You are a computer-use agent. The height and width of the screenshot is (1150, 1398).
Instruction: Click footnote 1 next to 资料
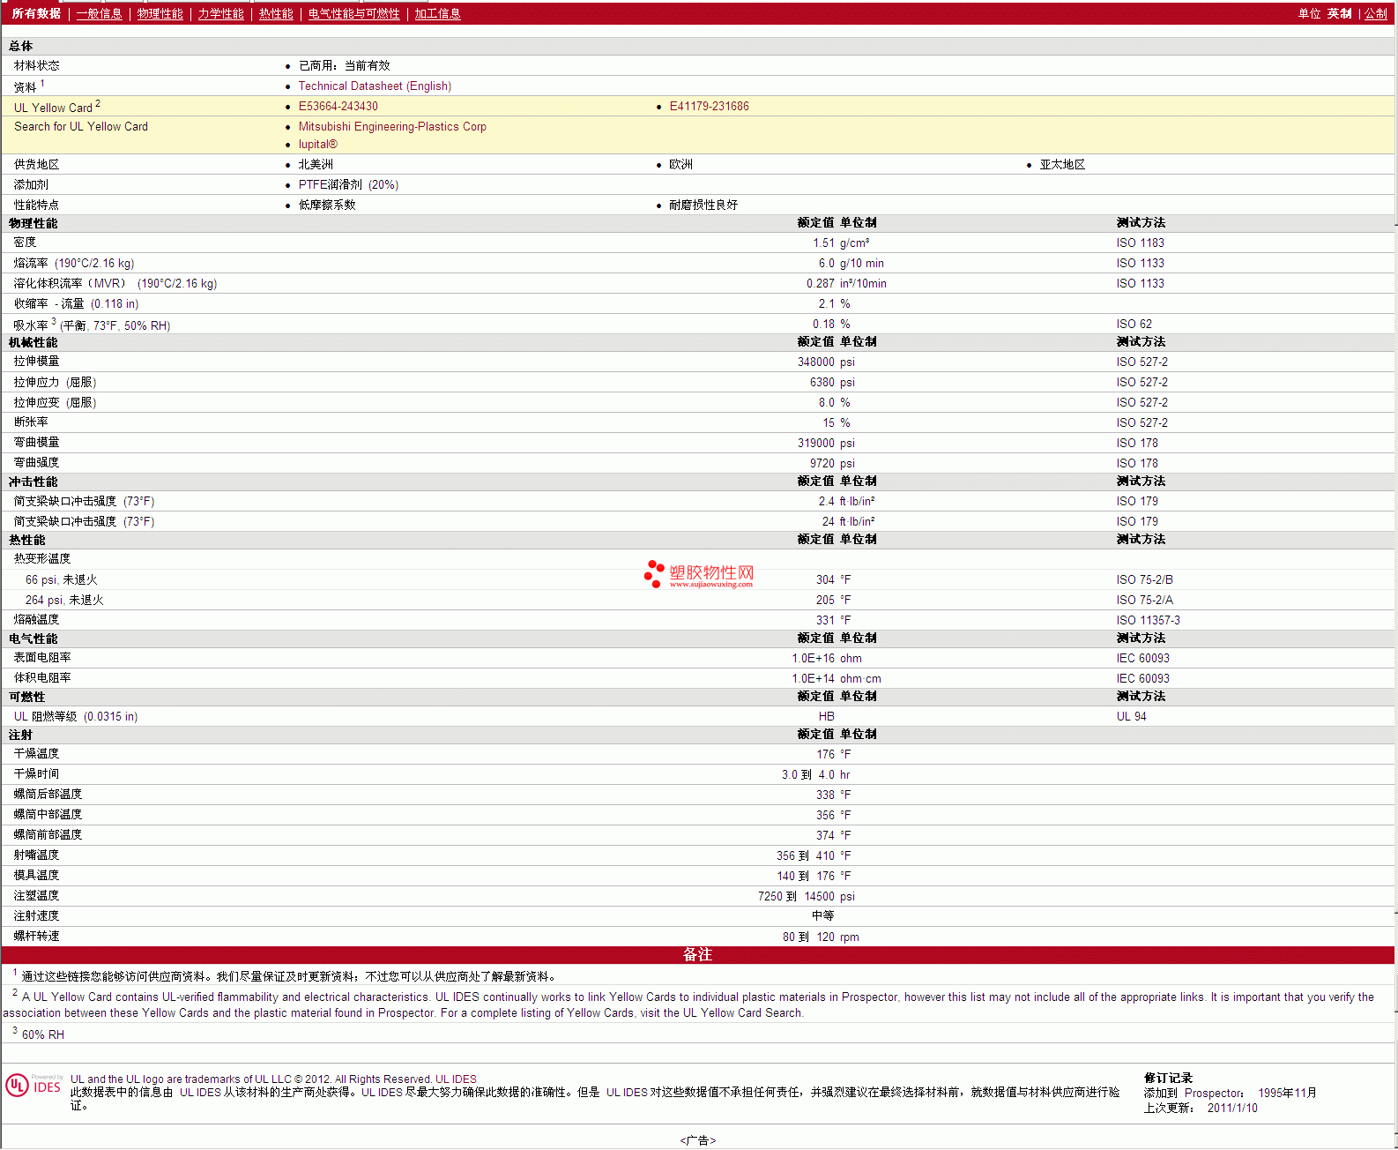(x=42, y=84)
